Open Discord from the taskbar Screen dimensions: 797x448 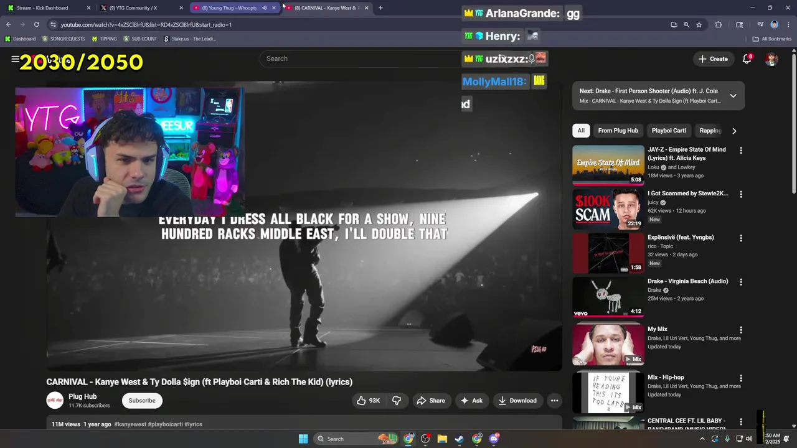coord(494,439)
